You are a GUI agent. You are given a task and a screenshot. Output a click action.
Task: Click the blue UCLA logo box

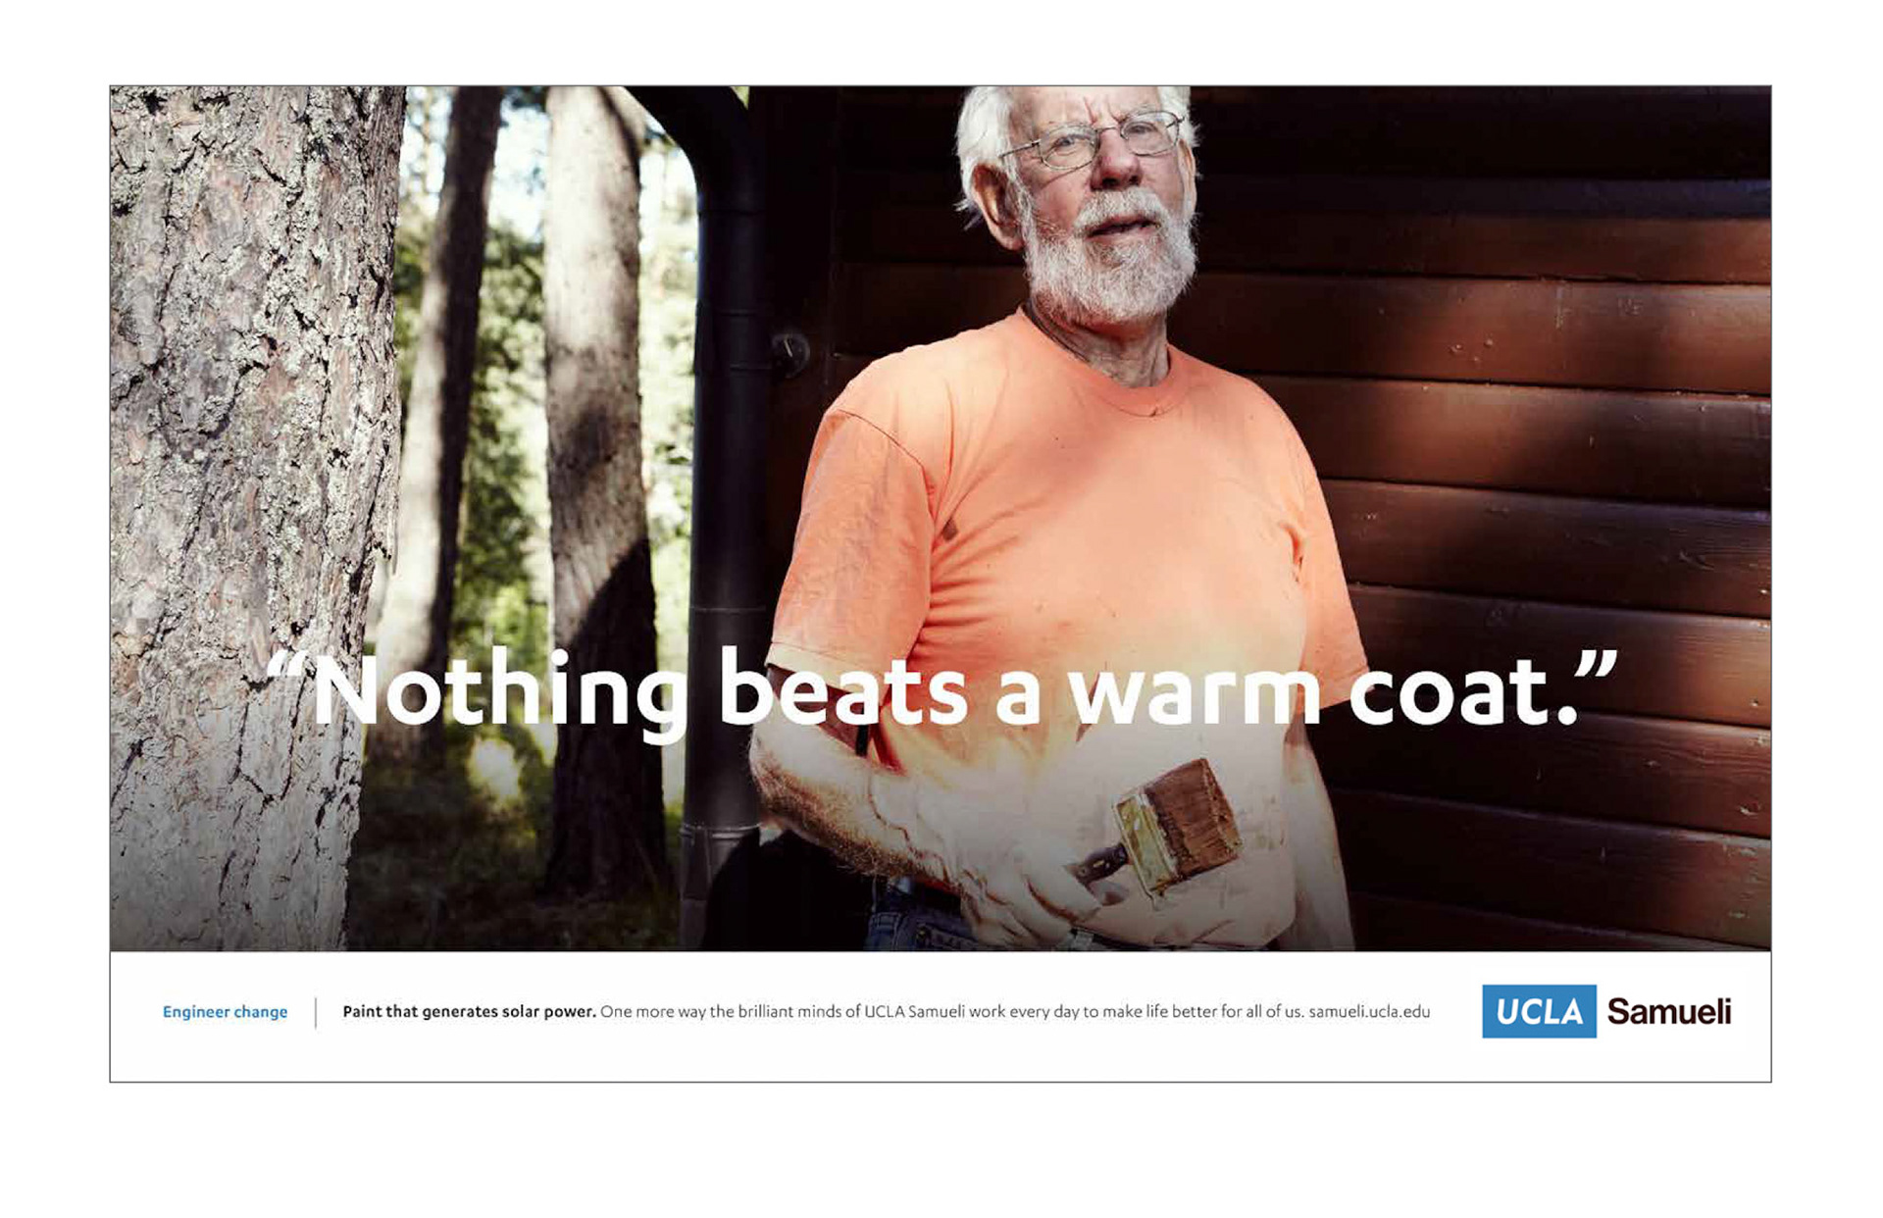[1539, 1011]
